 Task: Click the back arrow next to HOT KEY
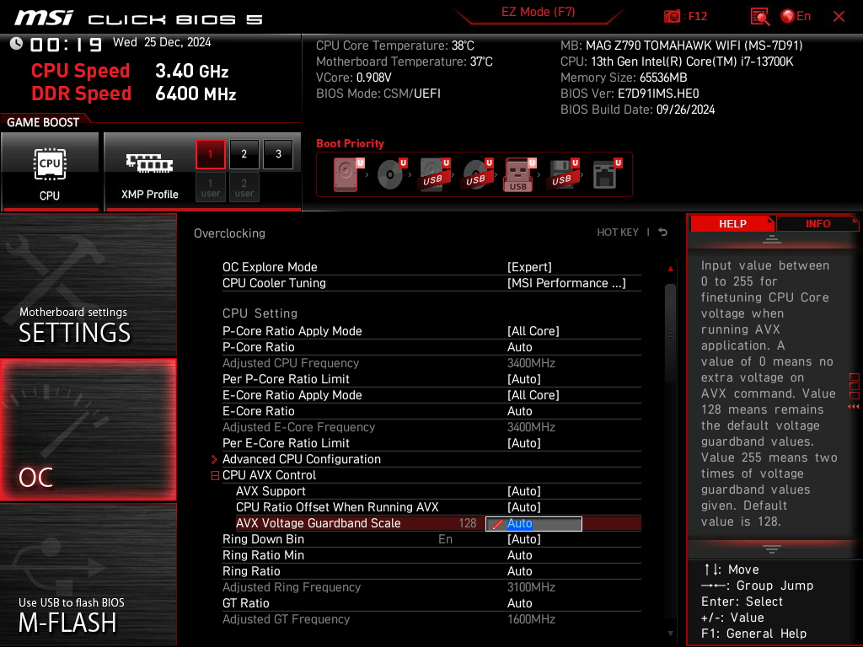pos(663,233)
